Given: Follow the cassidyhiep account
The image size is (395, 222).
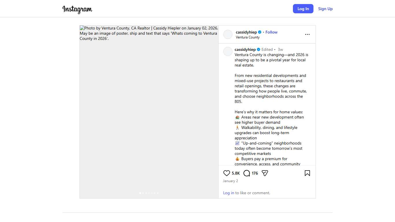Looking at the screenshot, I should click(x=271, y=32).
